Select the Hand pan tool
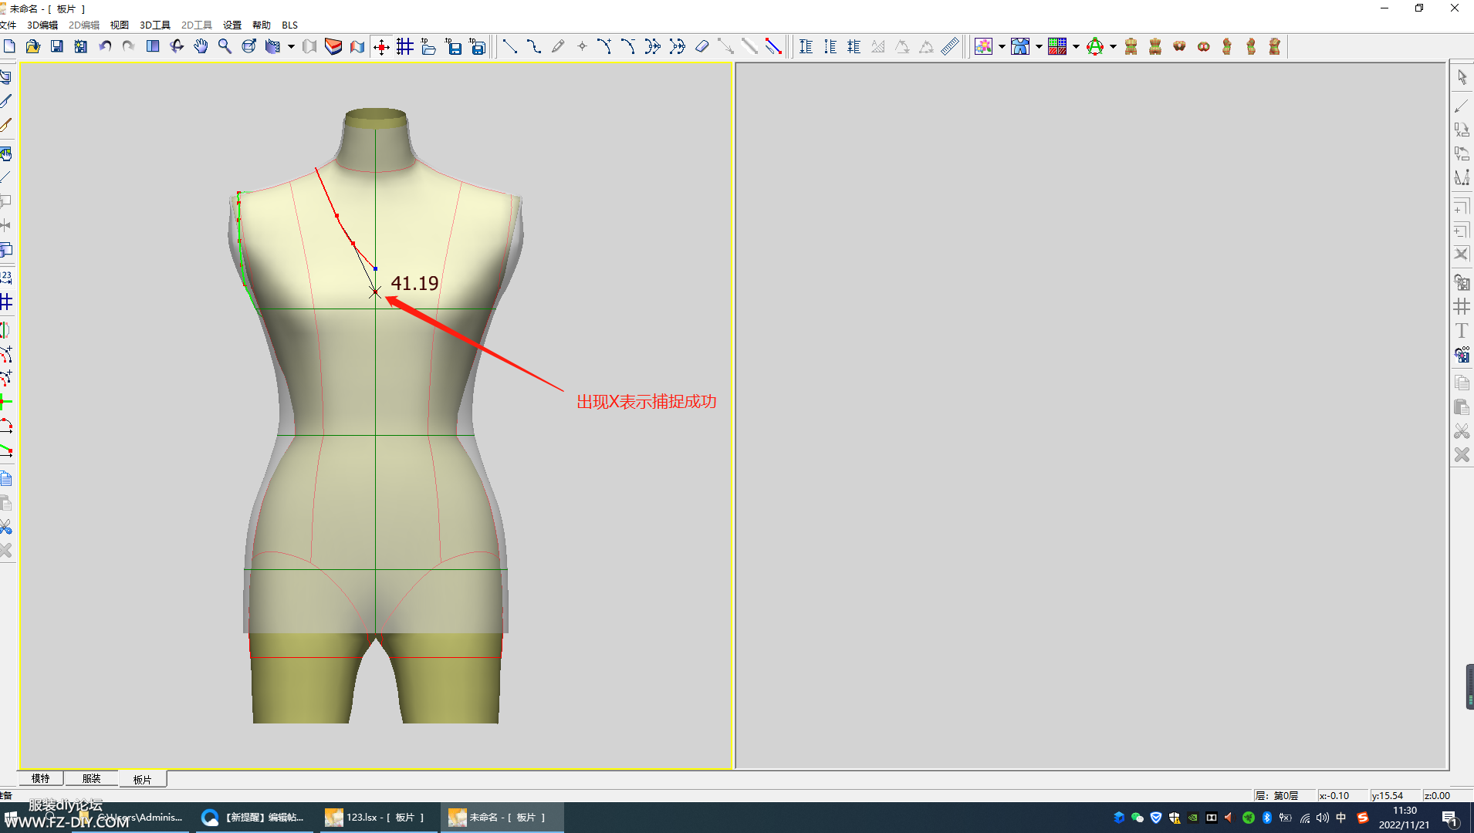 click(x=201, y=47)
